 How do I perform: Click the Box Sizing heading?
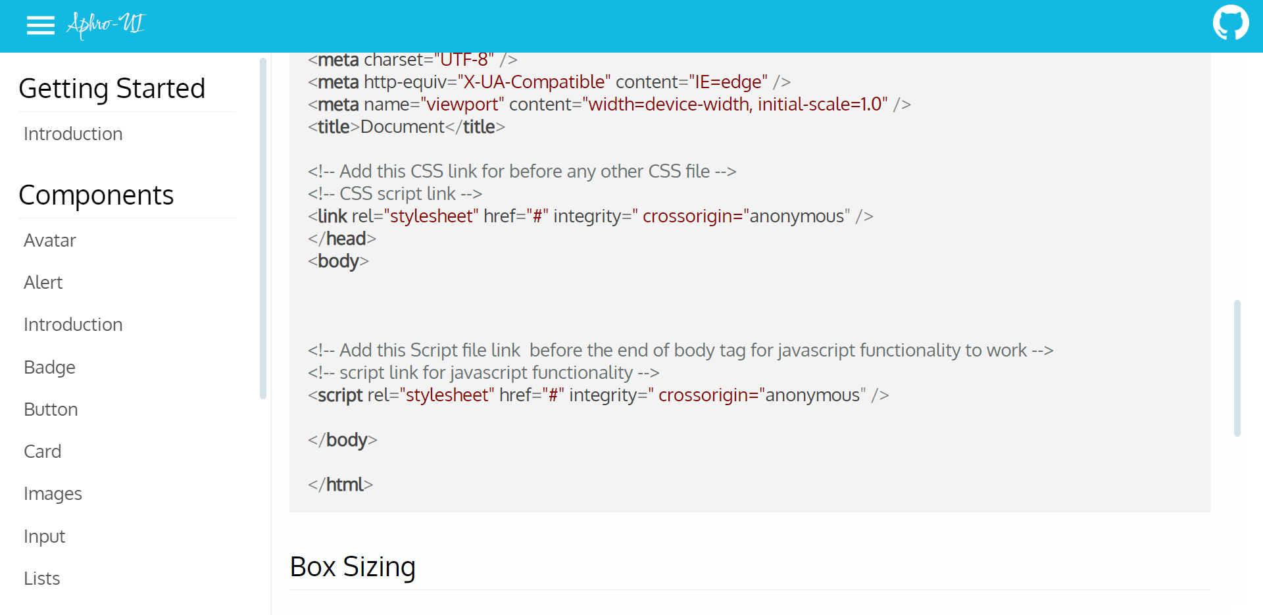coord(353,566)
